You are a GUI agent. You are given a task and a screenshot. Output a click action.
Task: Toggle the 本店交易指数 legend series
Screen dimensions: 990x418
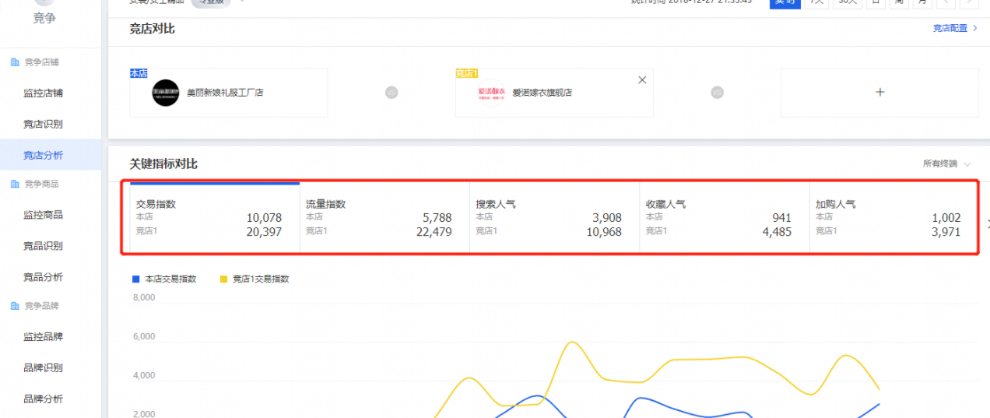(x=163, y=279)
